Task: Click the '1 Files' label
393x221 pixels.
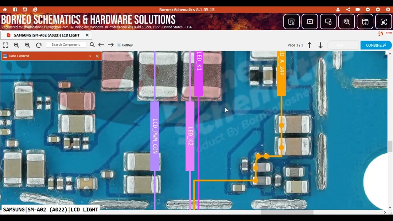Action: pos(389,33)
